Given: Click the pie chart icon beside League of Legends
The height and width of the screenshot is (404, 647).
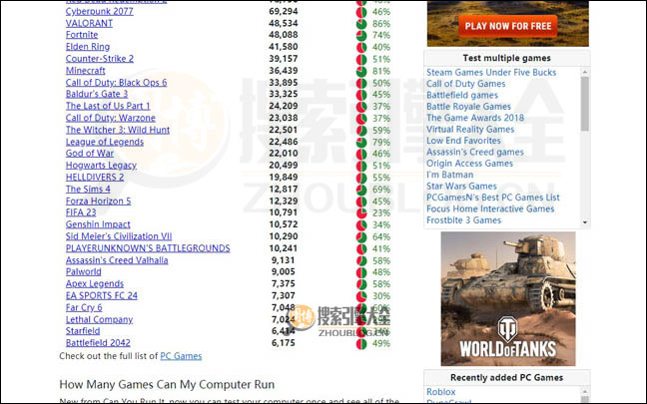Looking at the screenshot, I should pyautogui.click(x=361, y=143).
